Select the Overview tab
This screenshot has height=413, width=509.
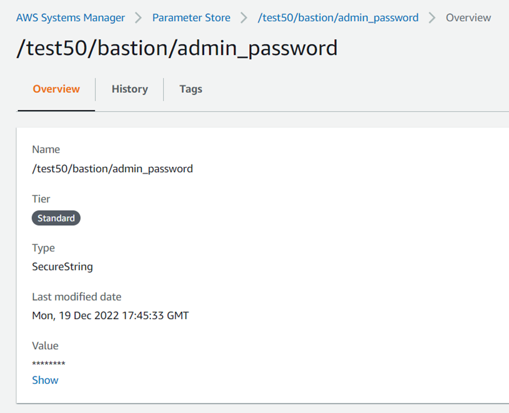click(56, 89)
